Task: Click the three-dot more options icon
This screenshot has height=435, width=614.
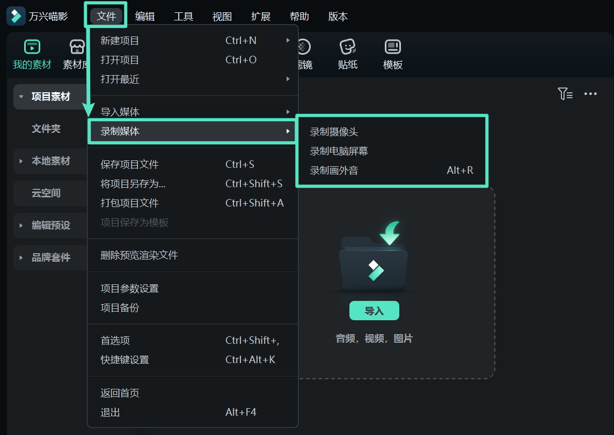Action: click(590, 93)
